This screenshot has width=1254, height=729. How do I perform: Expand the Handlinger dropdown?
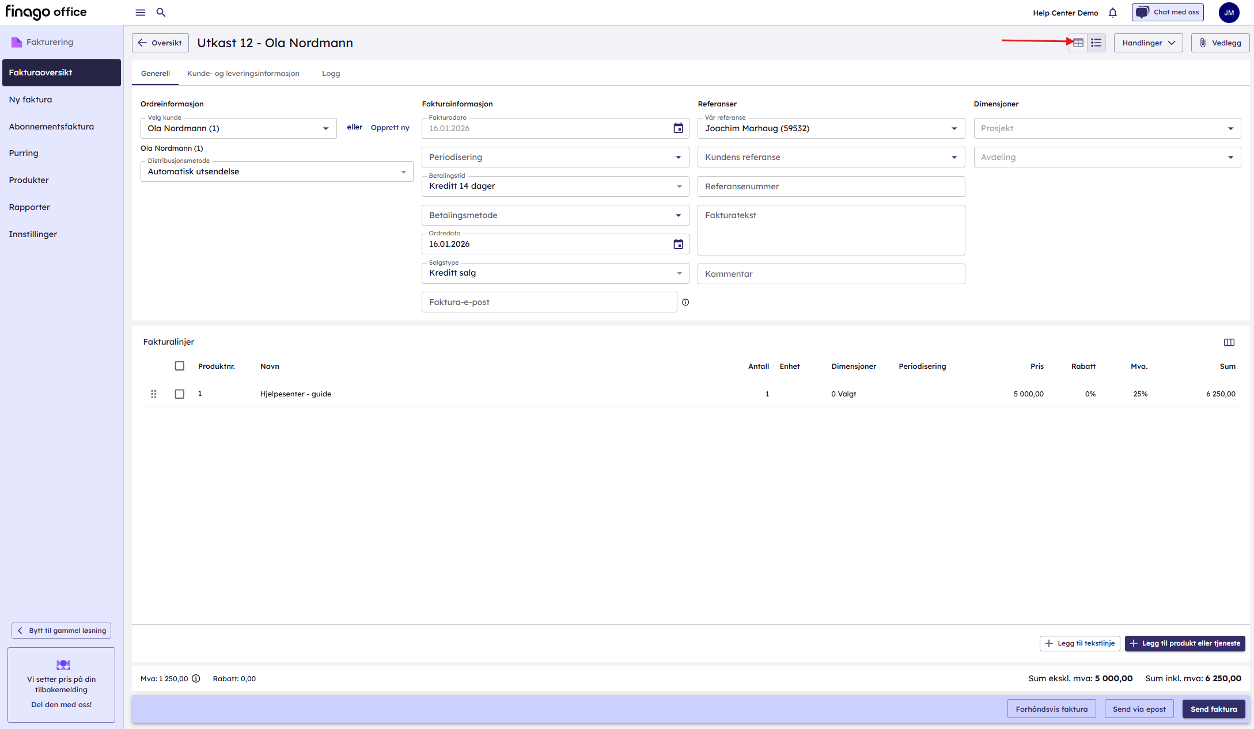(1148, 43)
